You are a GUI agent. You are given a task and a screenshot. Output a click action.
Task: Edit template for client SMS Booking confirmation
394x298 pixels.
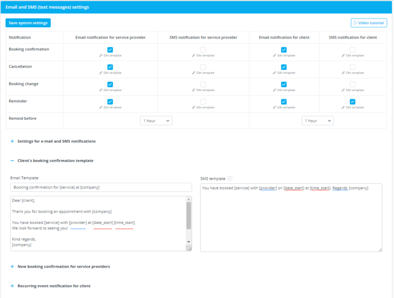[352, 55]
